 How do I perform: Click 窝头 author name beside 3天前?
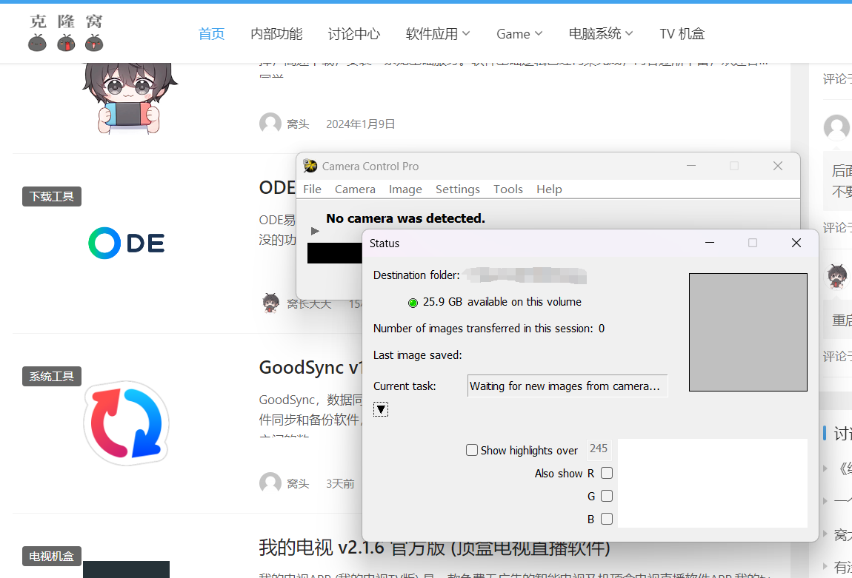(x=298, y=483)
